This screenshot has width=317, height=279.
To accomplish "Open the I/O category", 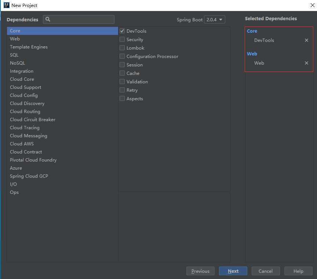I will 62,184.
